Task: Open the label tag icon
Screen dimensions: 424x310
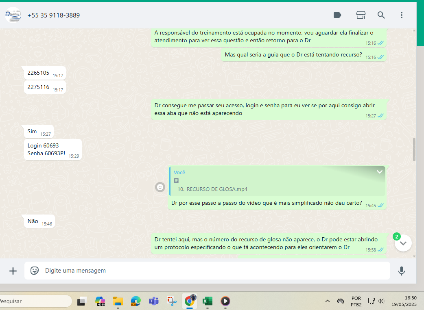Action: (x=337, y=15)
